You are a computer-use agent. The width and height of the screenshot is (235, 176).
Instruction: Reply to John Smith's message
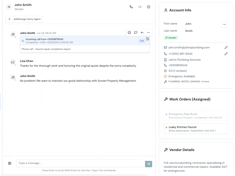(142, 33)
